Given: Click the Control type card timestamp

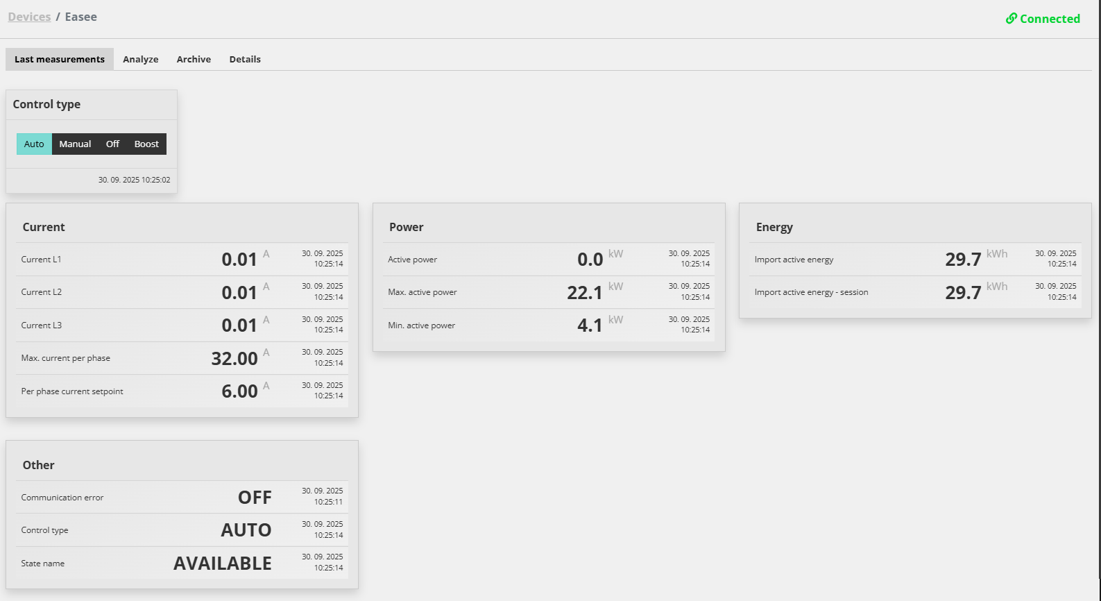Looking at the screenshot, I should point(134,180).
